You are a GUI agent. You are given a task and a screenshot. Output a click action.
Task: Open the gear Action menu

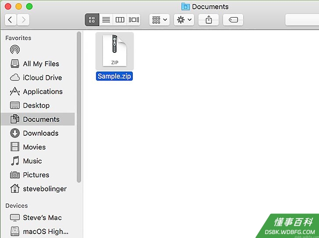[184, 20]
